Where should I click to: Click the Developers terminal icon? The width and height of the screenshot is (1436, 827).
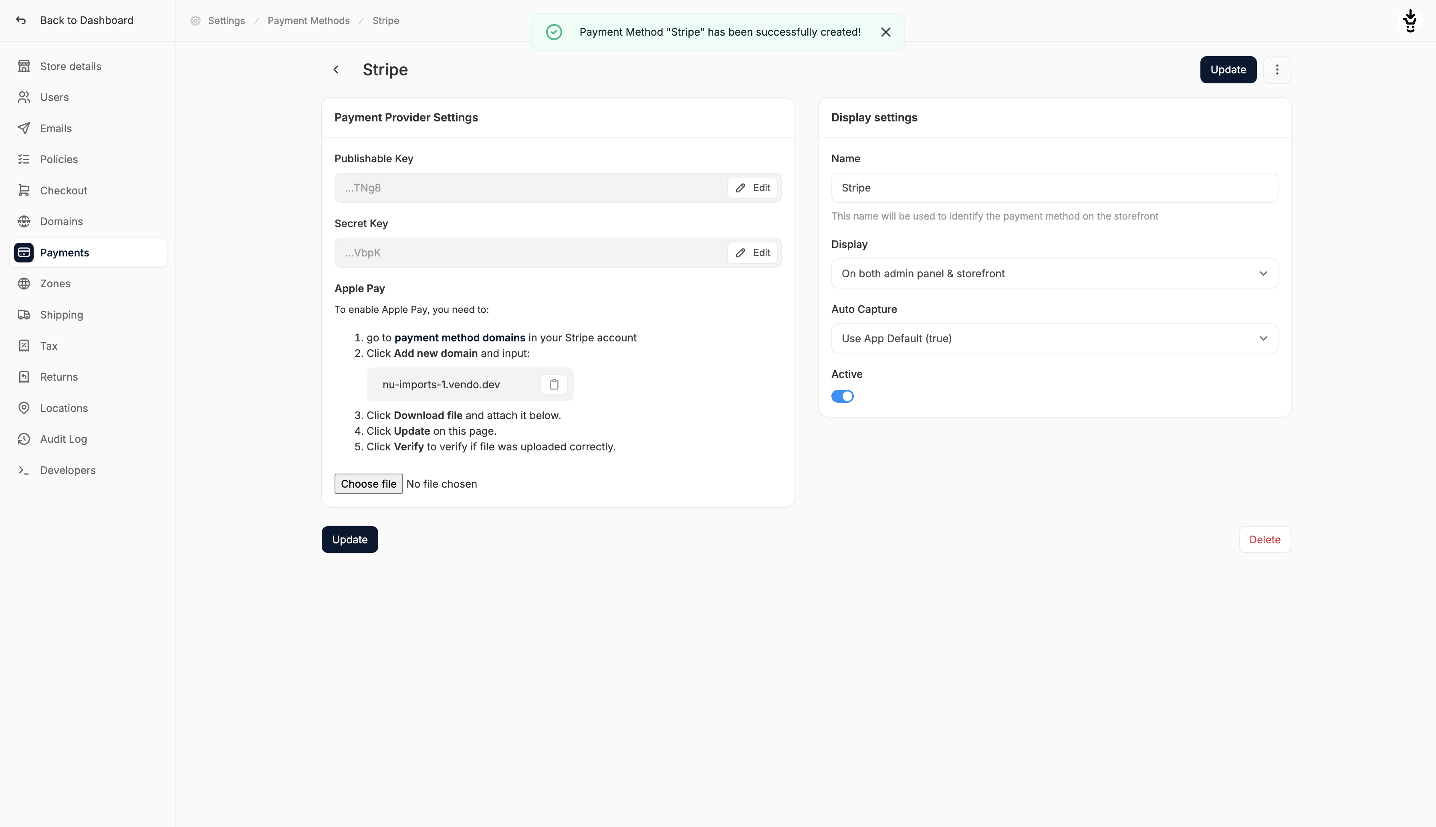pyautogui.click(x=24, y=470)
